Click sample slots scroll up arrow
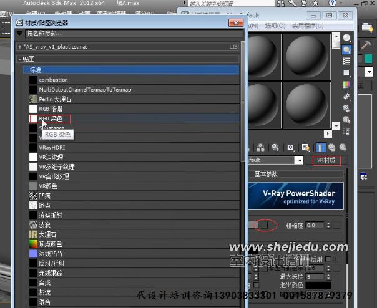377x308 pixels. [x=336, y=37]
